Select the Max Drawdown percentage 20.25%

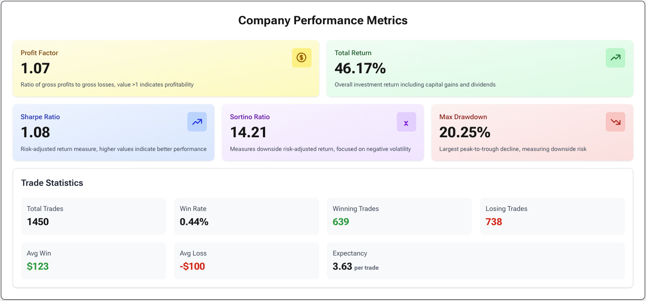[x=465, y=132]
